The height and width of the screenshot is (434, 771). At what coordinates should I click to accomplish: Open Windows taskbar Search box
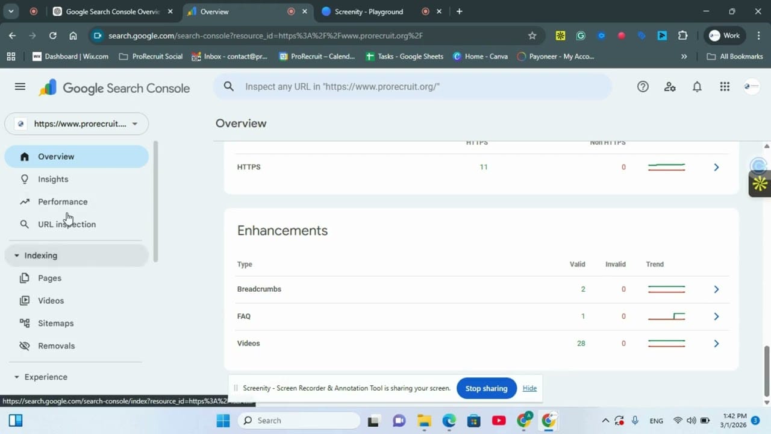(x=299, y=421)
